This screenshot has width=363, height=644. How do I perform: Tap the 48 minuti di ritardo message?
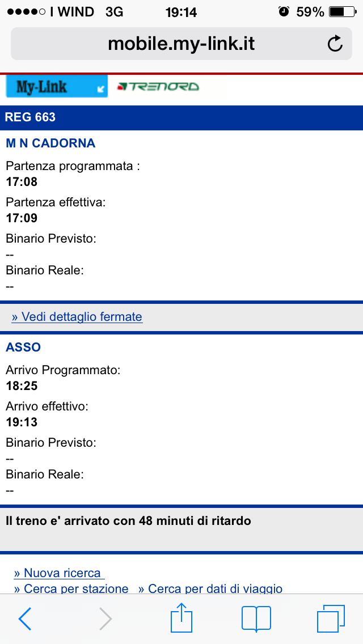(x=128, y=520)
